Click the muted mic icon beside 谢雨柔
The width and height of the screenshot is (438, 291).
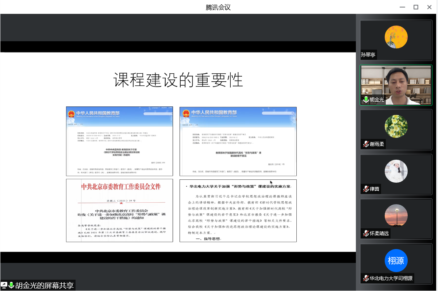[365, 144]
